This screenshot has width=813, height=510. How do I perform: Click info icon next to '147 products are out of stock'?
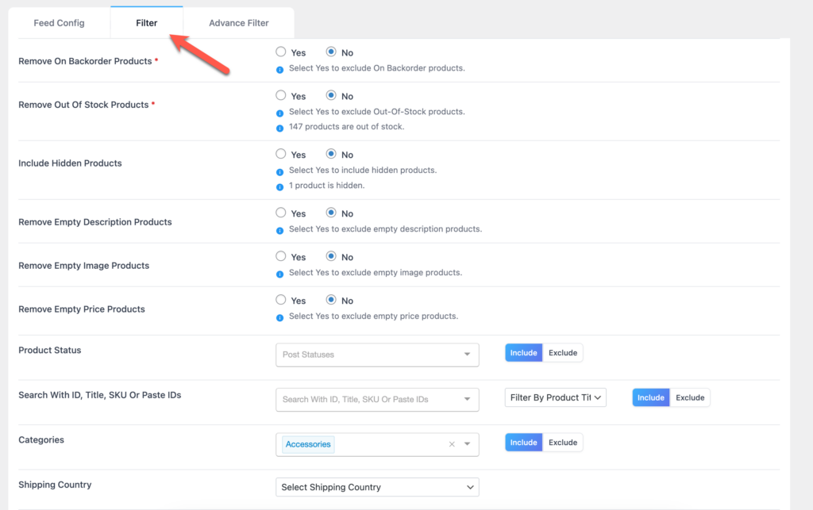279,128
